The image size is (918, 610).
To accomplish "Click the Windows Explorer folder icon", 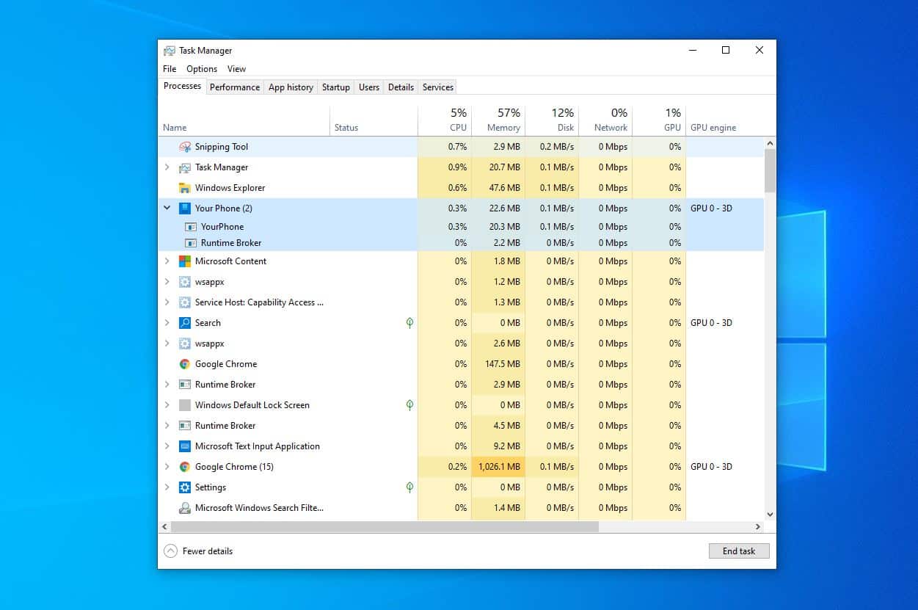I will coord(185,187).
